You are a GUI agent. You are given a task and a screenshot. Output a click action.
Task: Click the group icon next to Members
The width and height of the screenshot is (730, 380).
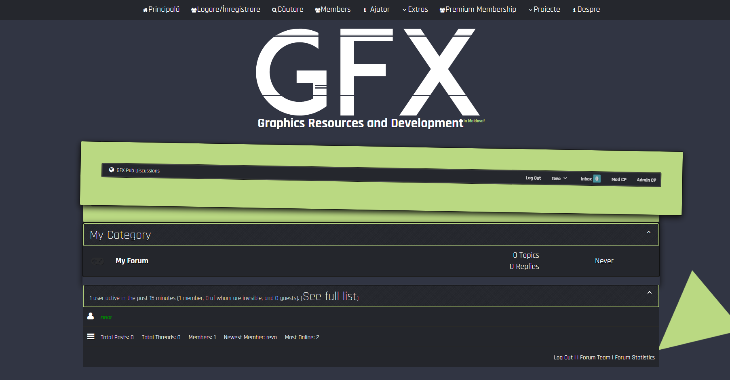pyautogui.click(x=317, y=10)
